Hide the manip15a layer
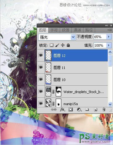The image size is (113, 145). (41, 103)
